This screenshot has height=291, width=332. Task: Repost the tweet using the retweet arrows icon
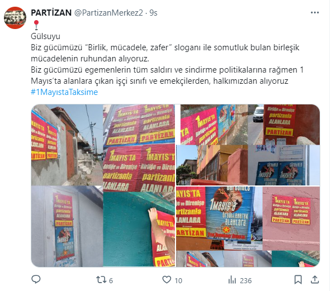point(101,280)
